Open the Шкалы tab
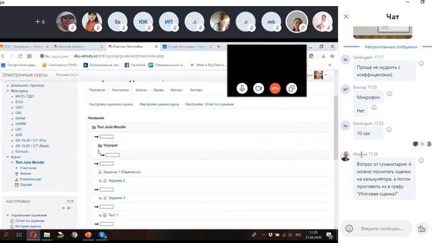This screenshot has width=432, height=243. pyautogui.click(x=141, y=90)
